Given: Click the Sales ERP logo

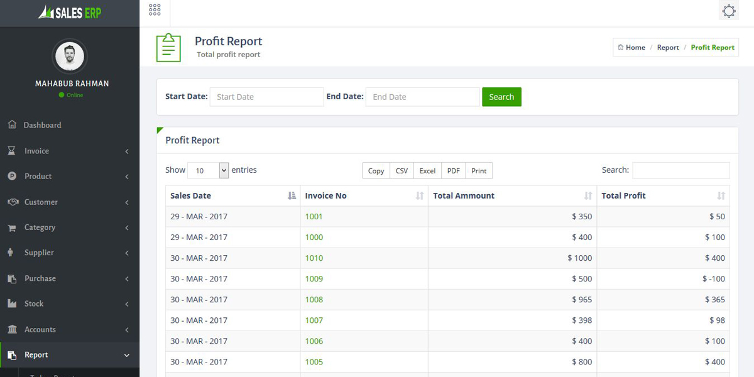Looking at the screenshot, I should coord(70,12).
